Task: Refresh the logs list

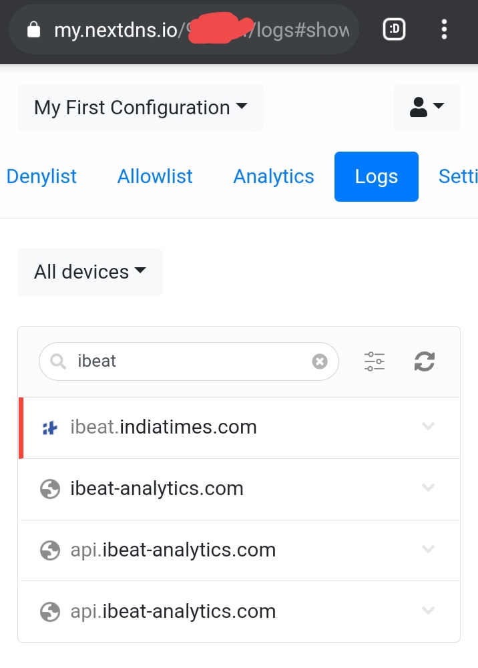Action: (x=425, y=361)
